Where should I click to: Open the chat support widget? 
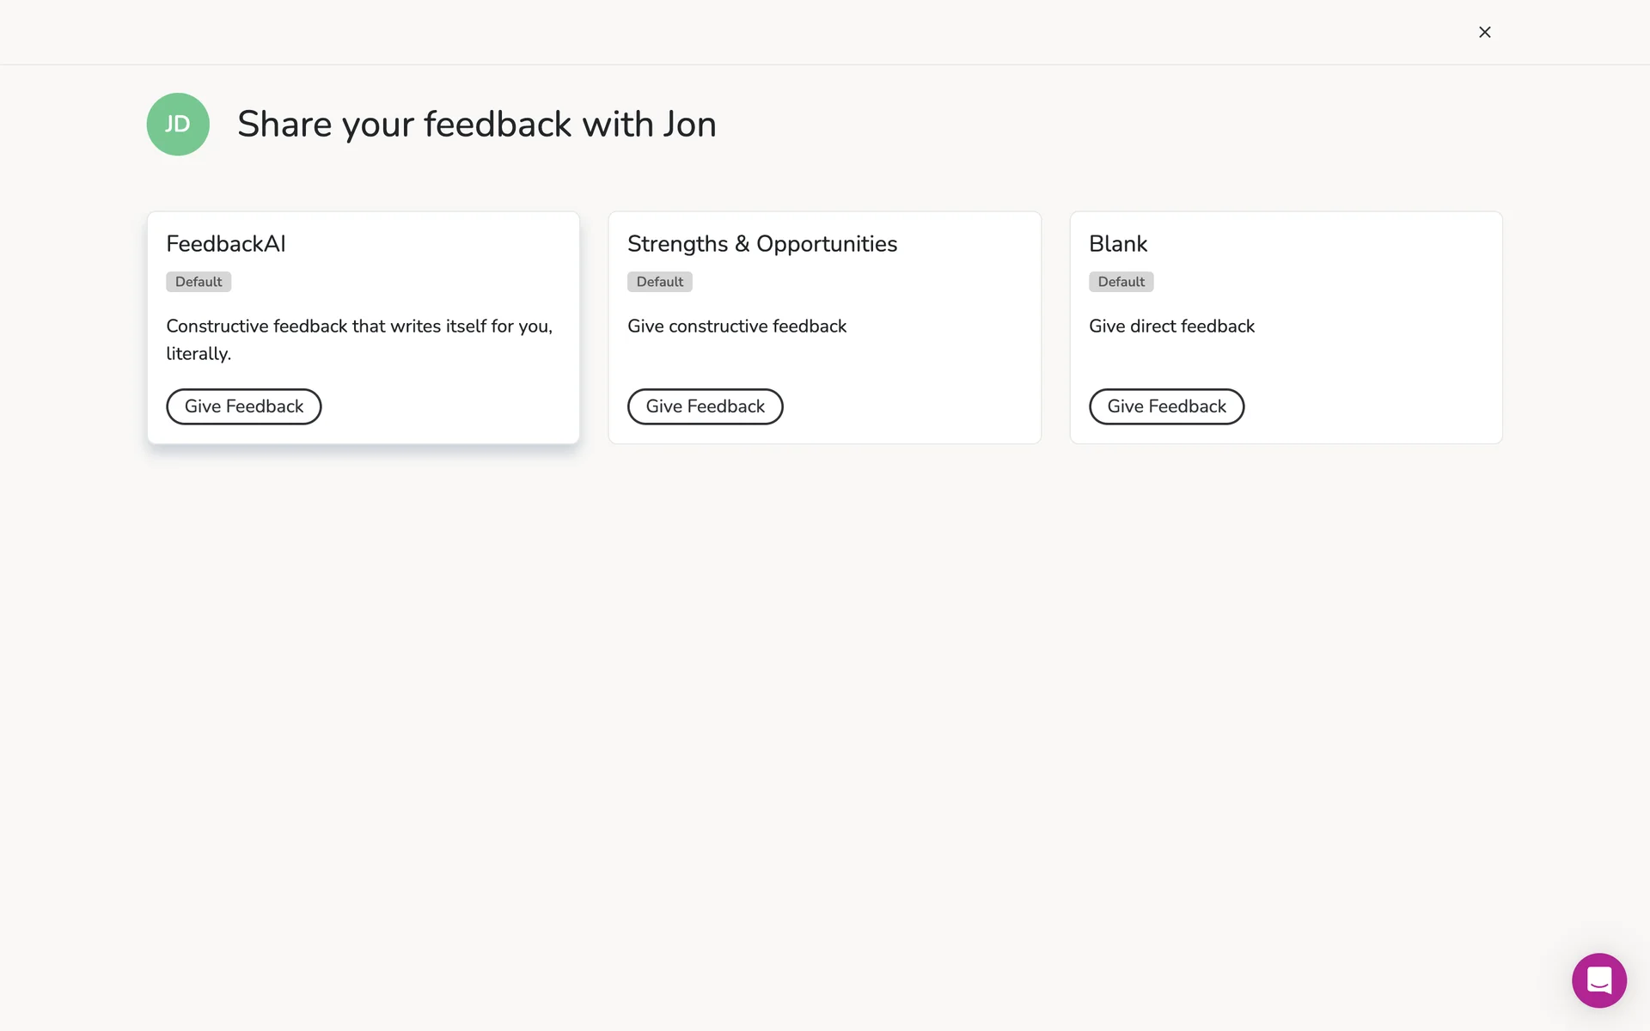tap(1598, 979)
